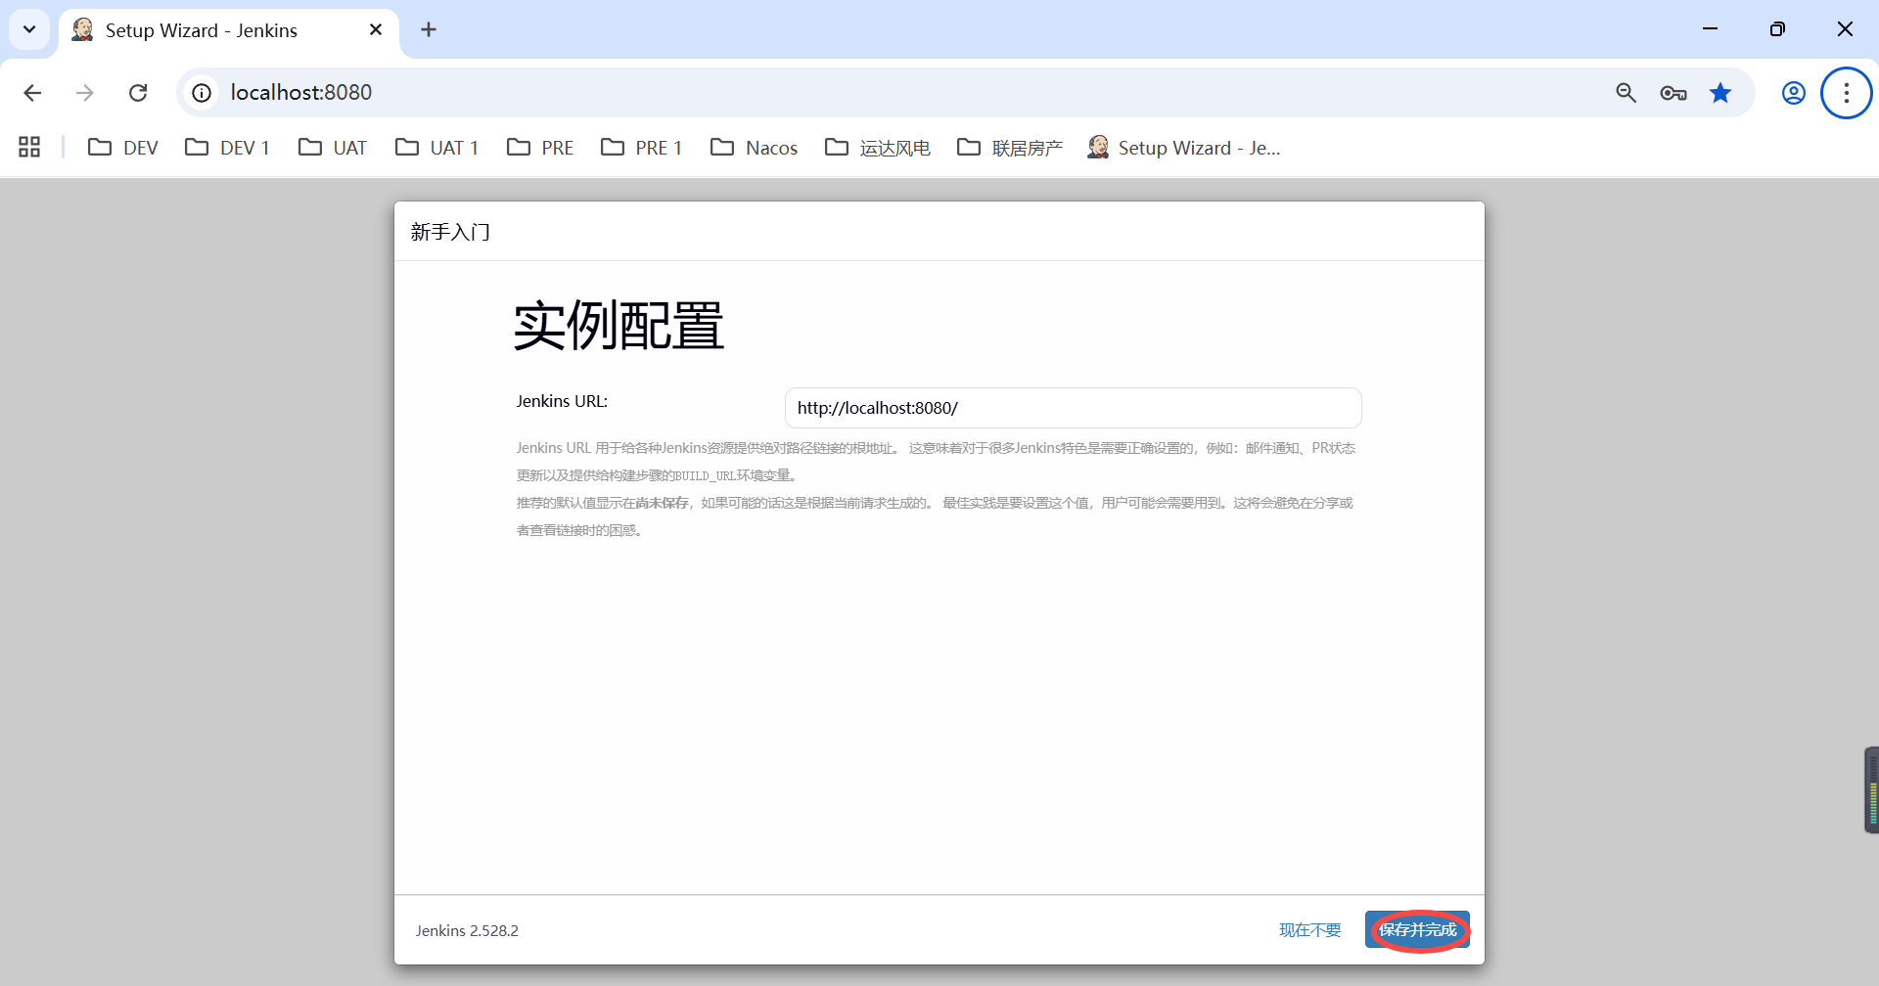Open the Setup Wizard - Je... bookmark
The width and height of the screenshot is (1879, 986).
[1184, 148]
